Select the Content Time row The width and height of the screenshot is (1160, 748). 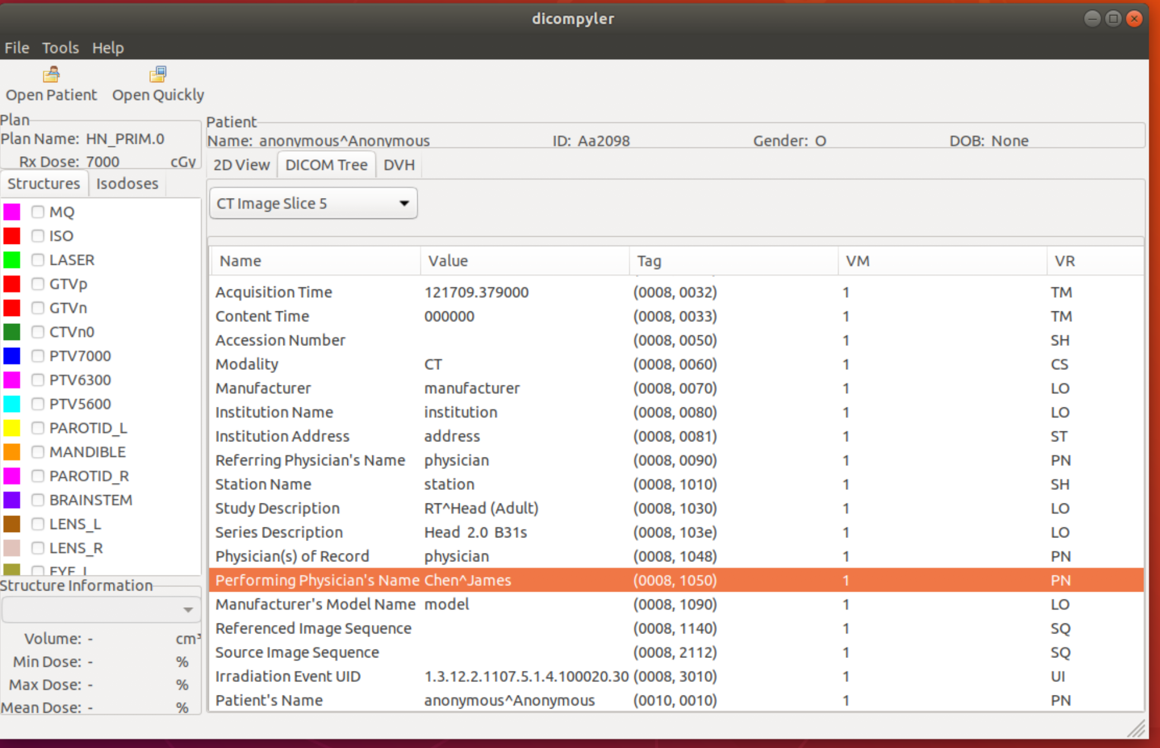click(677, 316)
